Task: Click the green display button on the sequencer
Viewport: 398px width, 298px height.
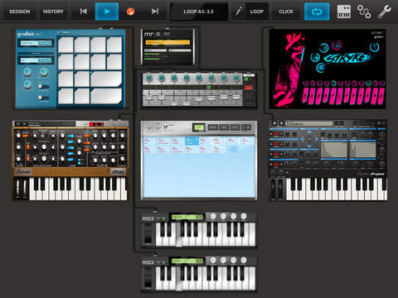Action: click(x=199, y=127)
